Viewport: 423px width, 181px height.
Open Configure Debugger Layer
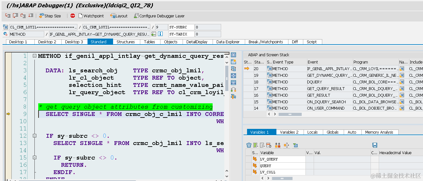[159, 16]
